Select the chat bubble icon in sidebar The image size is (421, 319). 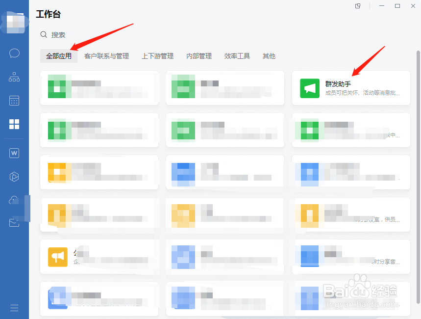click(x=14, y=53)
